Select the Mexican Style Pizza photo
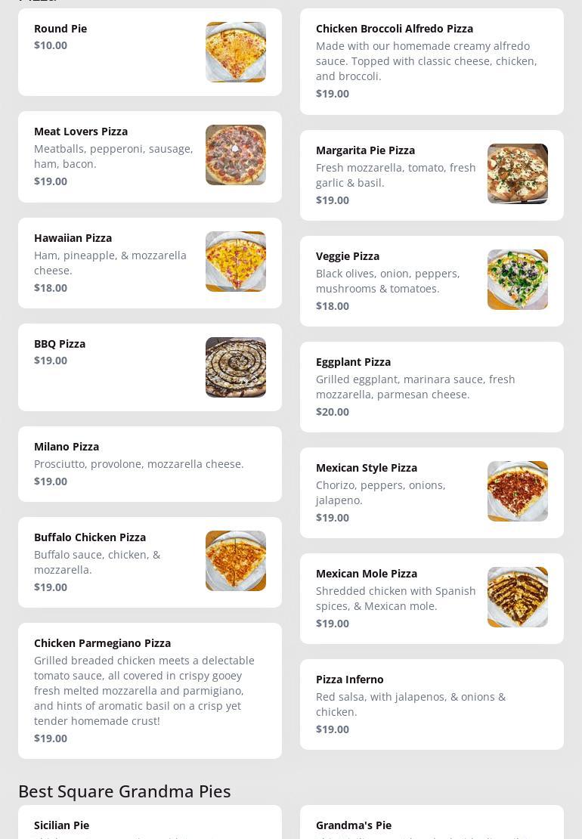Viewport: 582px width, 839px height. point(517,491)
